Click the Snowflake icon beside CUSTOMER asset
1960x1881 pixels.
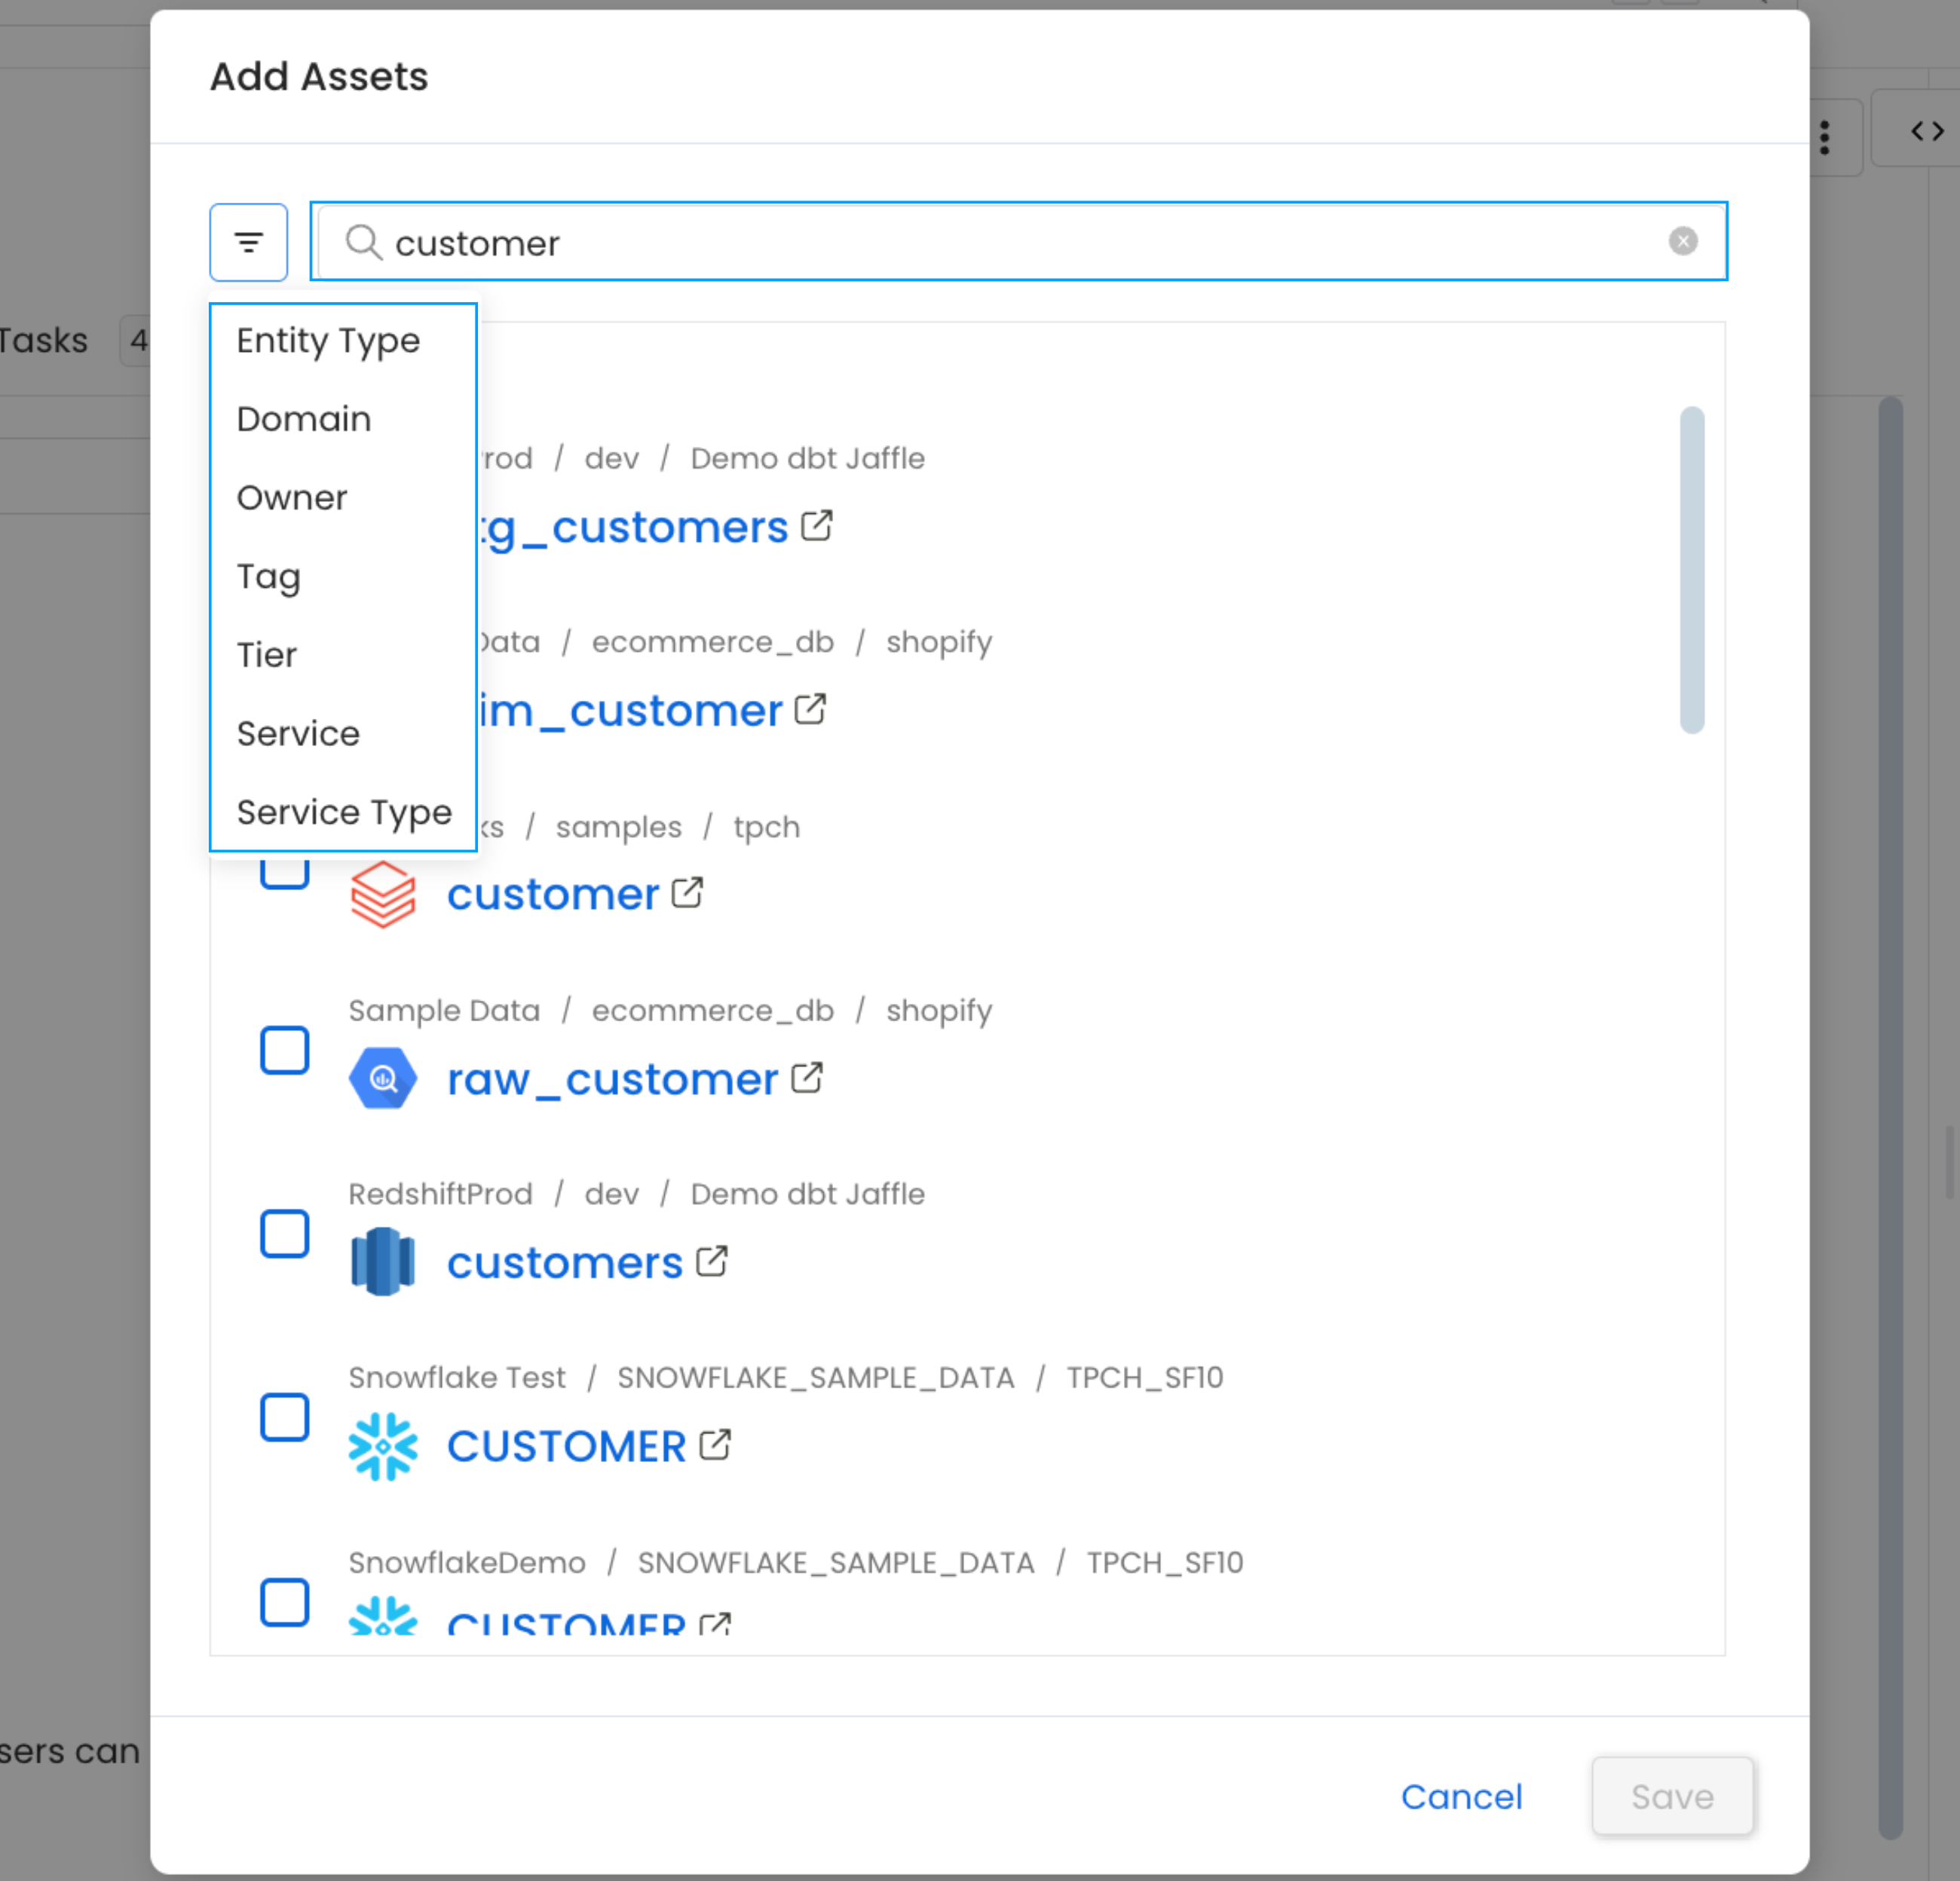(x=384, y=1446)
